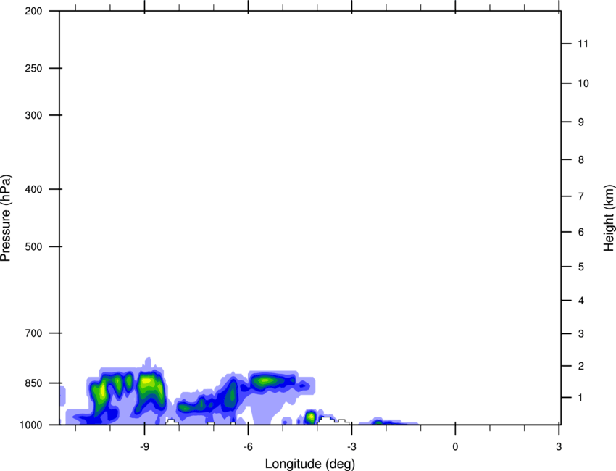
Task: Select the 5 km height tick label
Action: point(580,267)
